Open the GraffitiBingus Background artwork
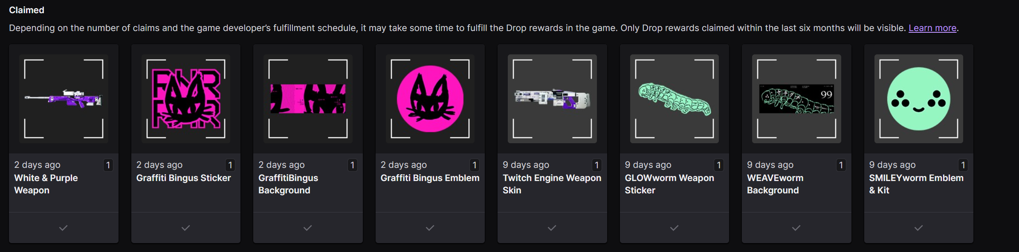This screenshot has width=1019, height=252. point(308,99)
